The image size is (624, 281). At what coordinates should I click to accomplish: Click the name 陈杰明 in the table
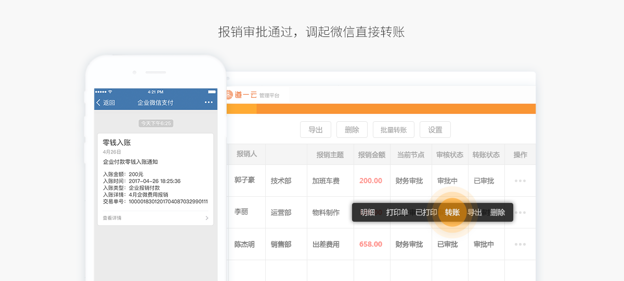[x=244, y=244]
